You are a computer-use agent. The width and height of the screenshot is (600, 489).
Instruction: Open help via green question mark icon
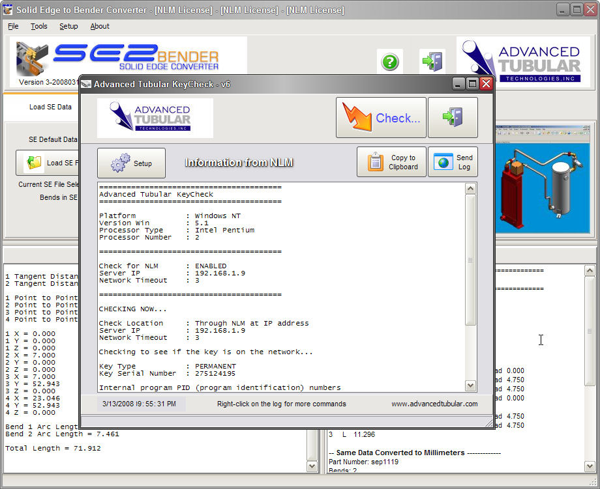[x=389, y=63]
